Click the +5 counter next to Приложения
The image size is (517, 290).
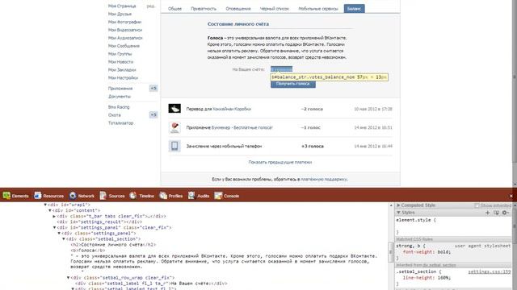pos(153,88)
